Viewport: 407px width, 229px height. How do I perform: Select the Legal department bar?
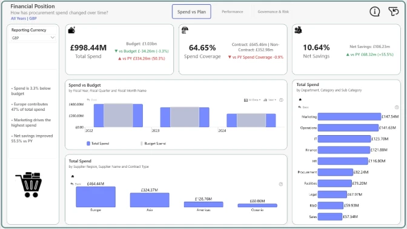(333, 194)
